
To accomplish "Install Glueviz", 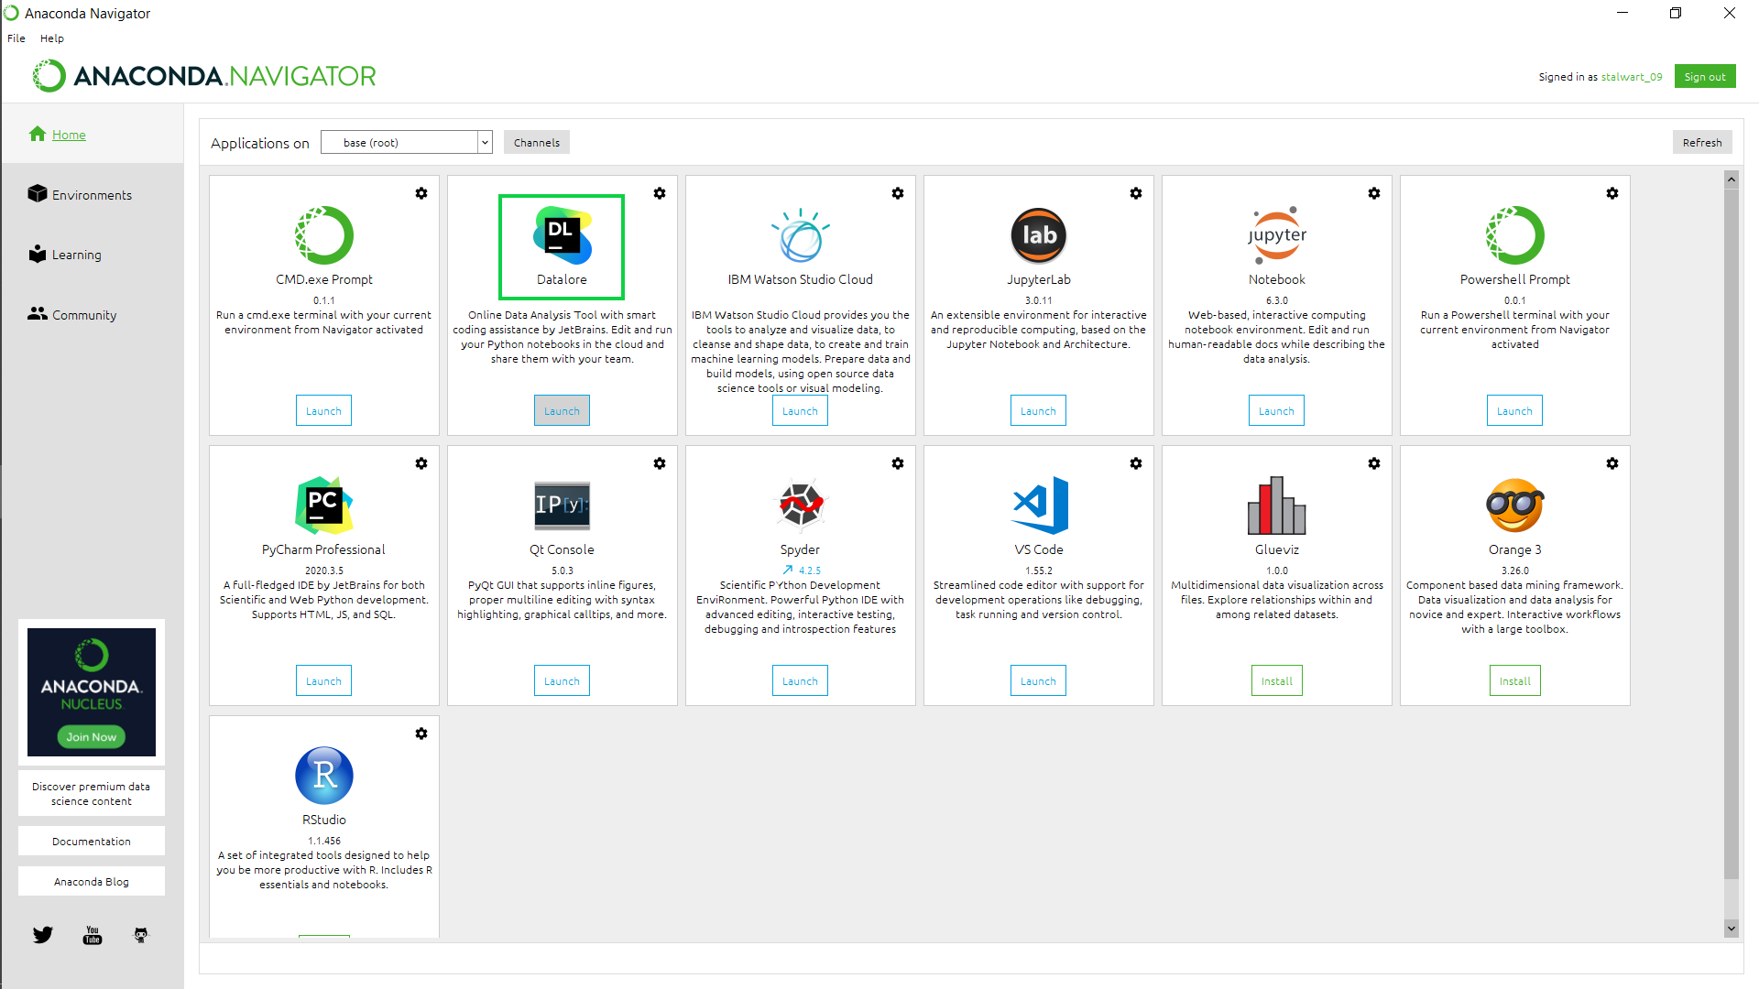I will tap(1276, 680).
